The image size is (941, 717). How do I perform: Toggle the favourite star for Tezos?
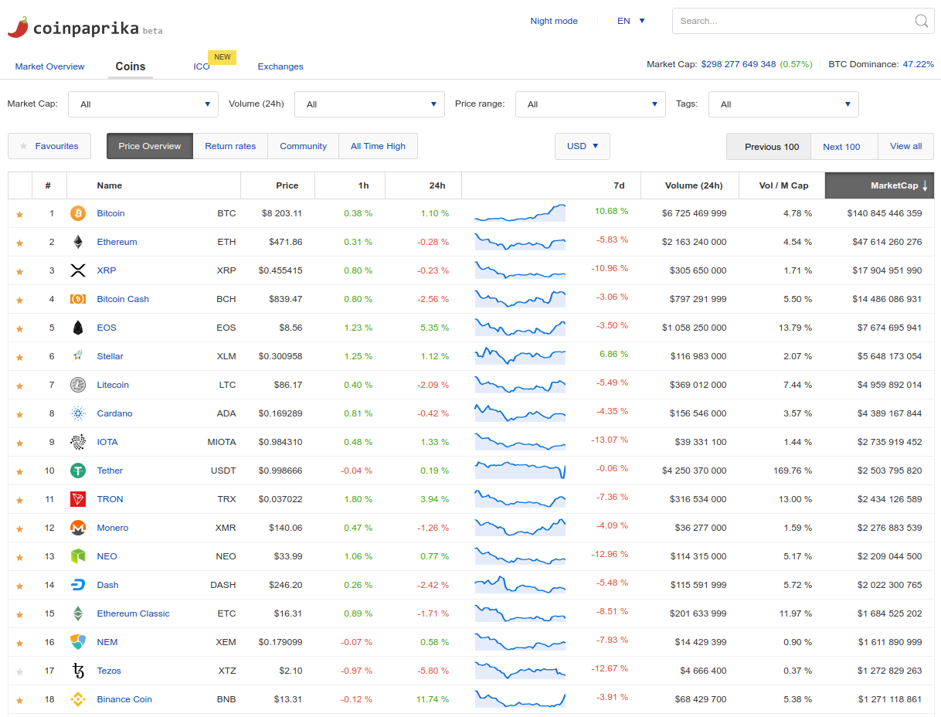coord(19,671)
